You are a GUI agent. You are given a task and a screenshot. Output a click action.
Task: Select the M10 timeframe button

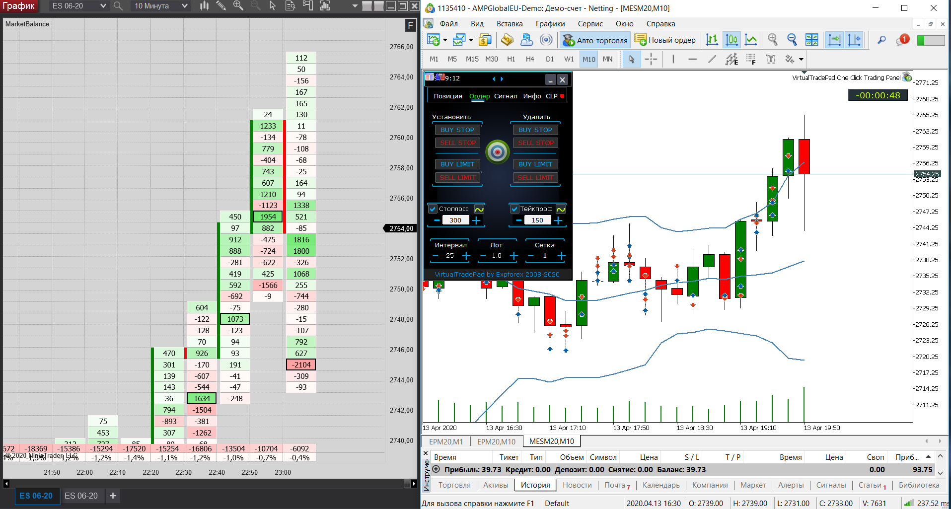pyautogui.click(x=589, y=59)
